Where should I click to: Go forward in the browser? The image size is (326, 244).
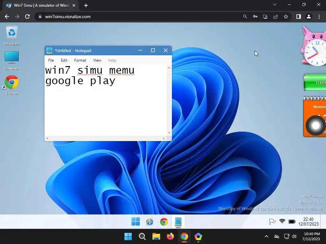pos(17,17)
